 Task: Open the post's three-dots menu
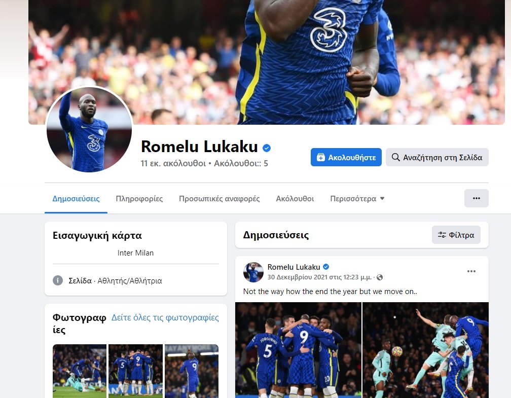click(471, 271)
